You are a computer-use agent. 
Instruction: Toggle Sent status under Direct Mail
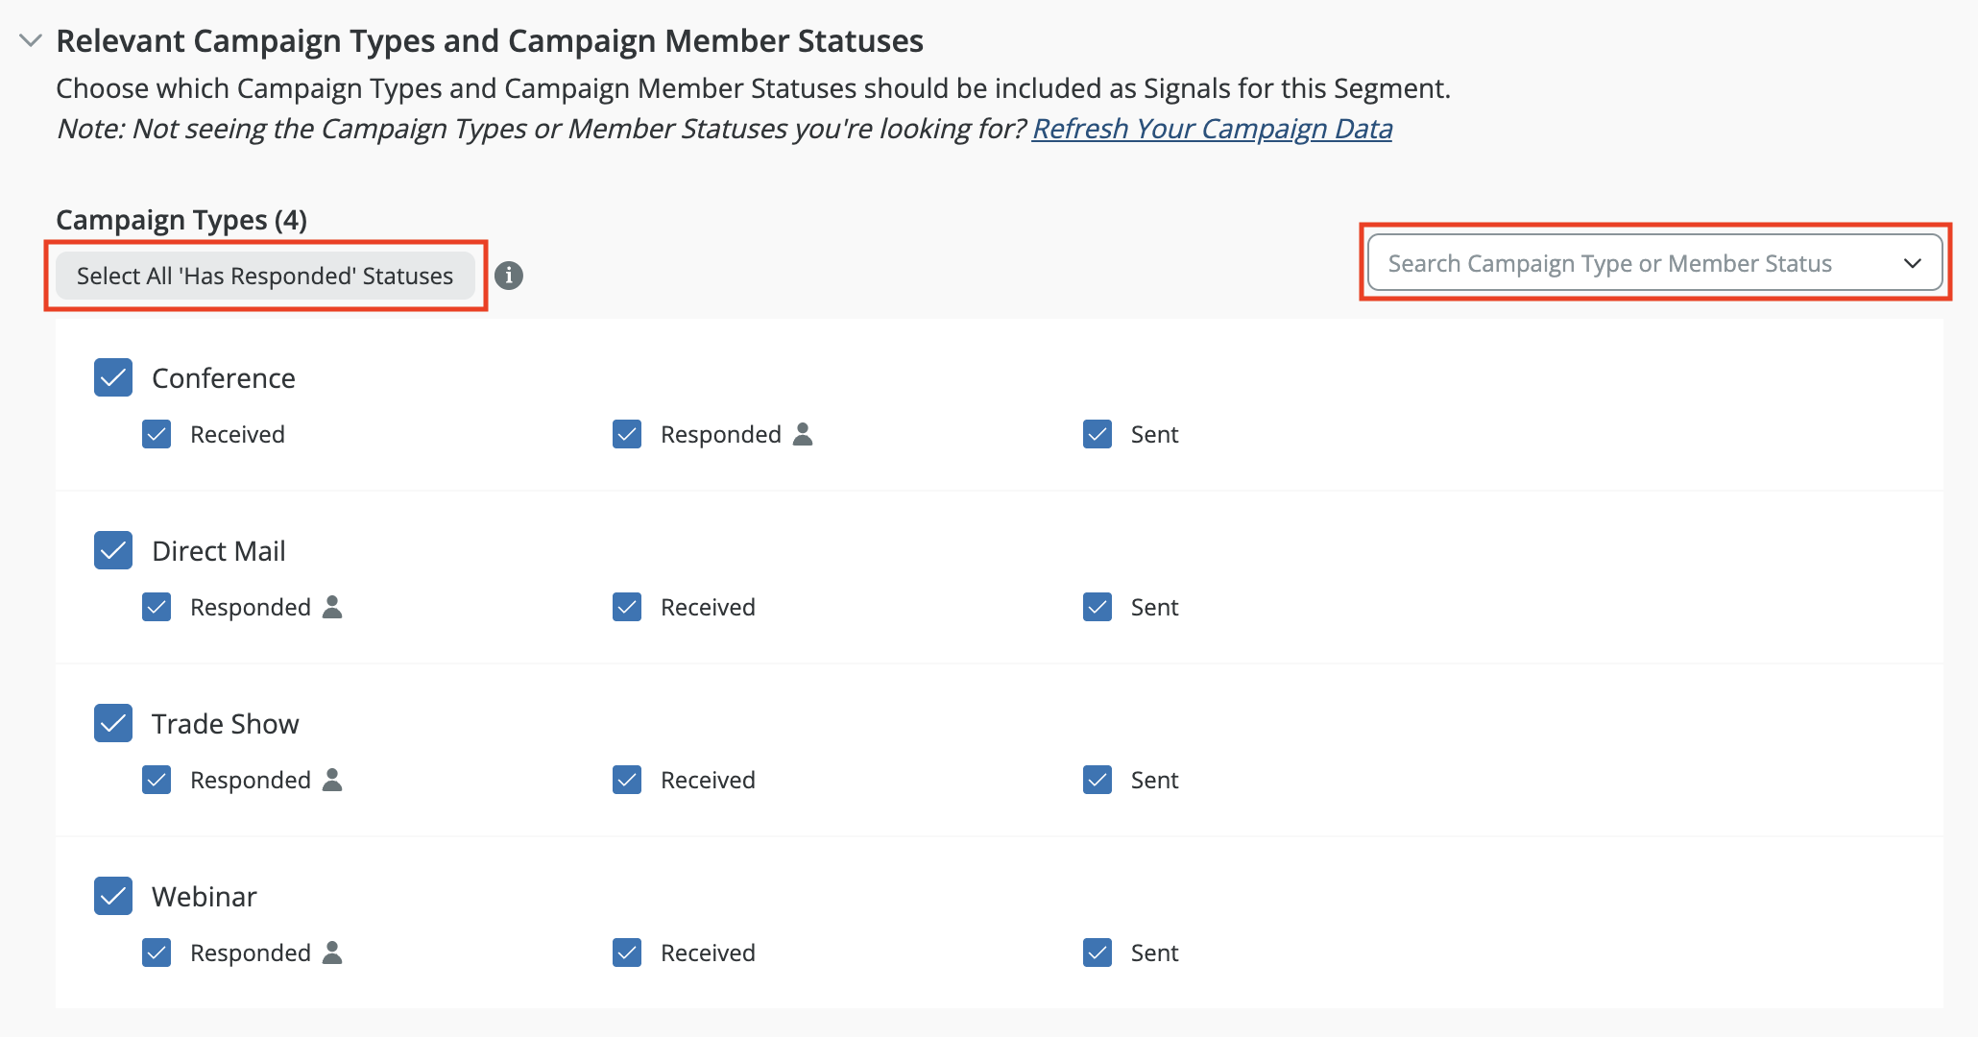coord(1098,607)
